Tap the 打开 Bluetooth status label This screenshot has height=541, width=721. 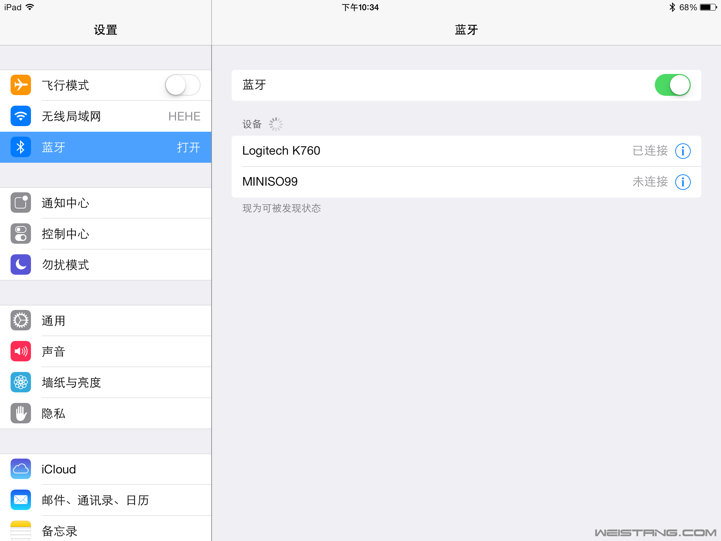[x=188, y=147]
